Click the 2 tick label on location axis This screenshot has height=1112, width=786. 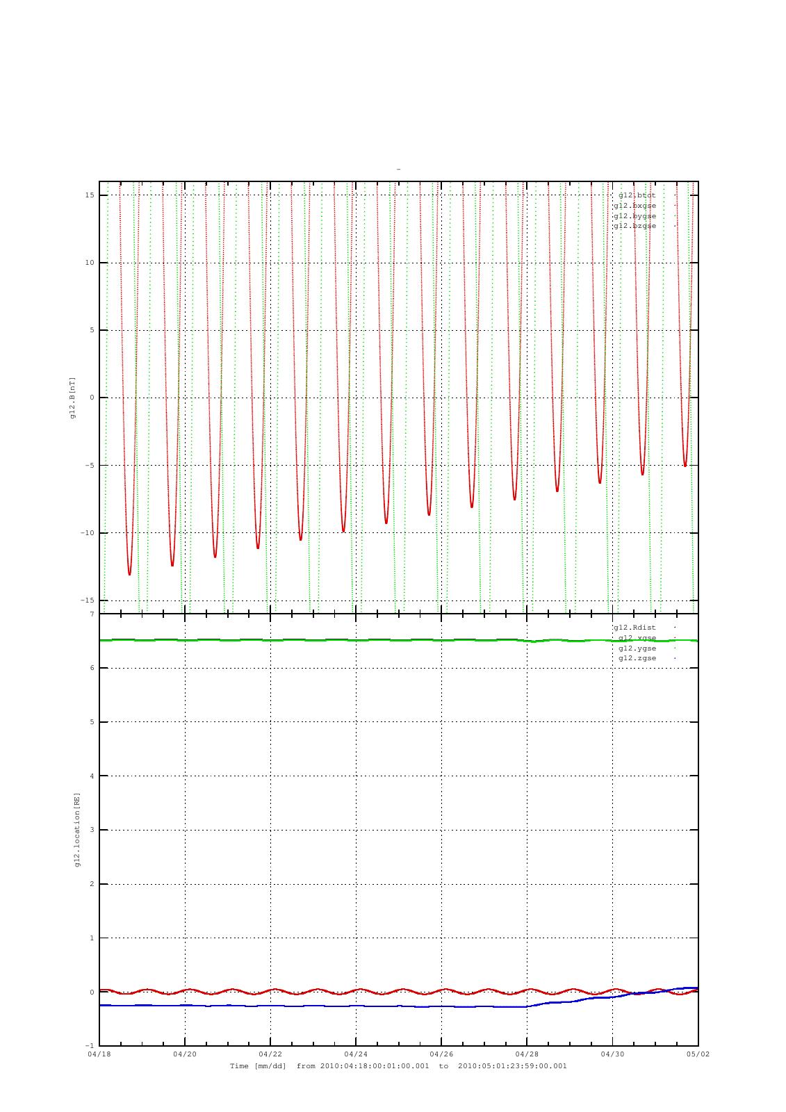[92, 884]
